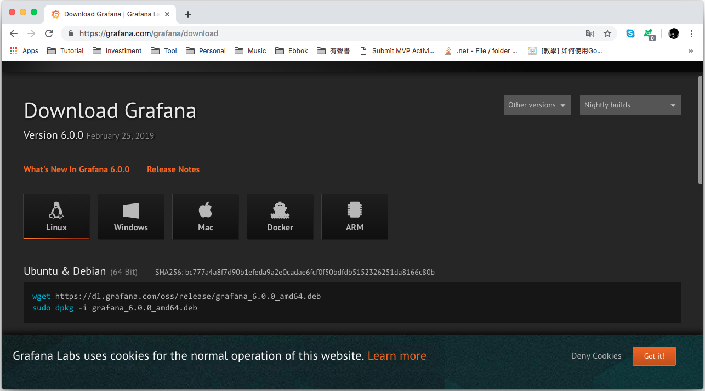This screenshot has height=391, width=705.
Task: Open the Apps bookmark shortcut
Action: coord(24,51)
